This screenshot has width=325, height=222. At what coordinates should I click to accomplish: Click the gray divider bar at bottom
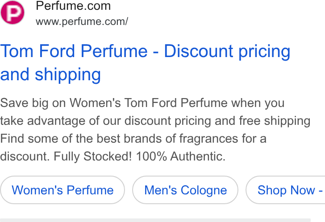click(x=155, y=220)
